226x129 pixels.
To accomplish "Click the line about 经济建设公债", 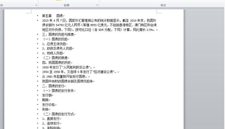I will [x=80, y=72].
